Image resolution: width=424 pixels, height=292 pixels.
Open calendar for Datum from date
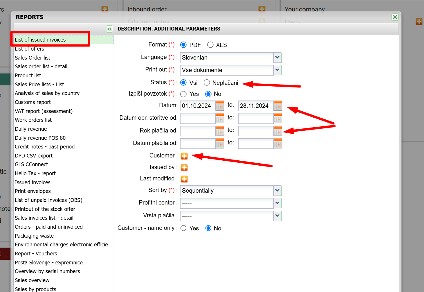coord(220,106)
